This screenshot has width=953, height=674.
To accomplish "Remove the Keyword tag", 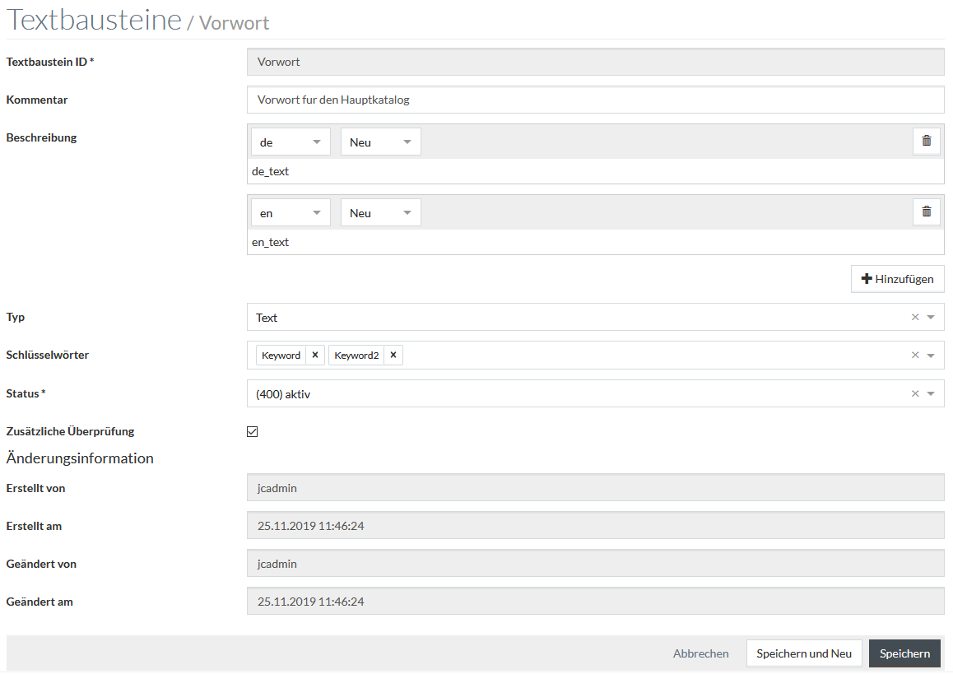I will point(315,355).
